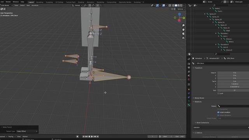Open the Select menu in viewport header
Screen dimensions: 249x140
point(22,5)
